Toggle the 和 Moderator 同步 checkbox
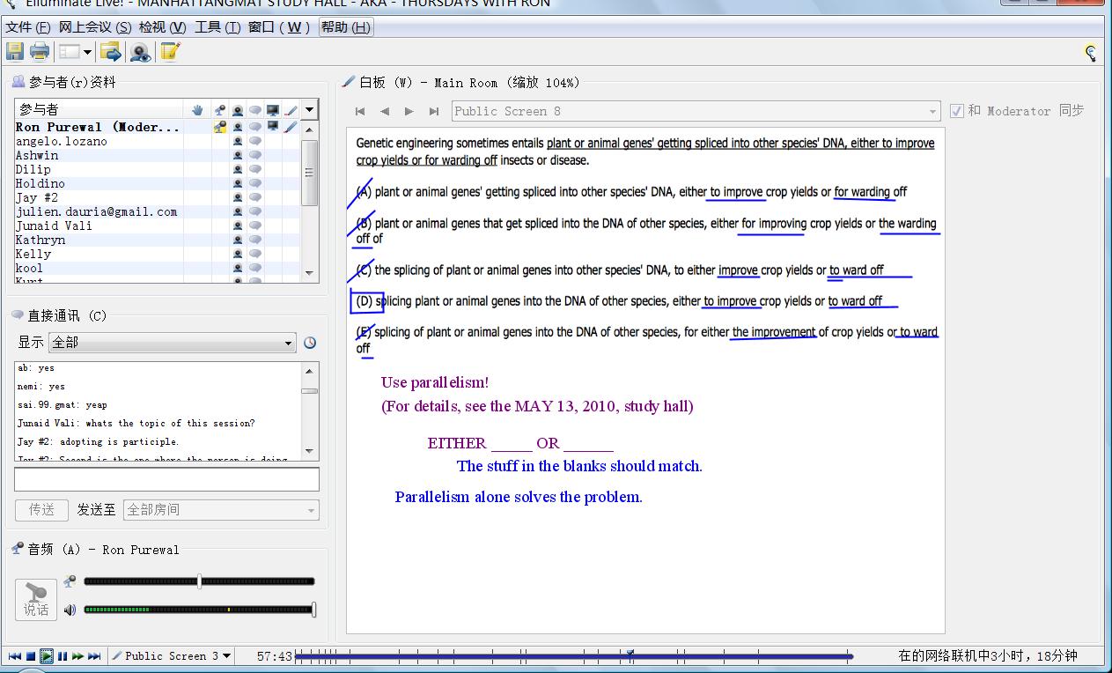The width and height of the screenshot is (1112, 673). click(957, 111)
